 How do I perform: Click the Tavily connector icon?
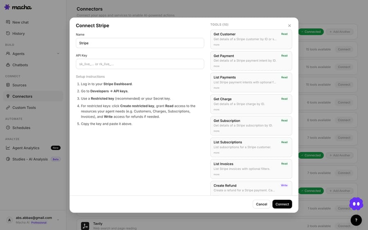pyautogui.click(x=85, y=226)
